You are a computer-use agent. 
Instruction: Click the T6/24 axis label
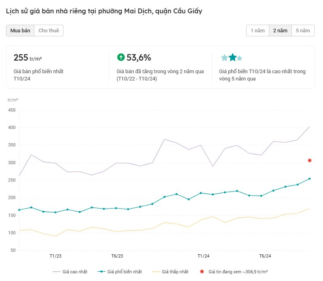point(265,256)
